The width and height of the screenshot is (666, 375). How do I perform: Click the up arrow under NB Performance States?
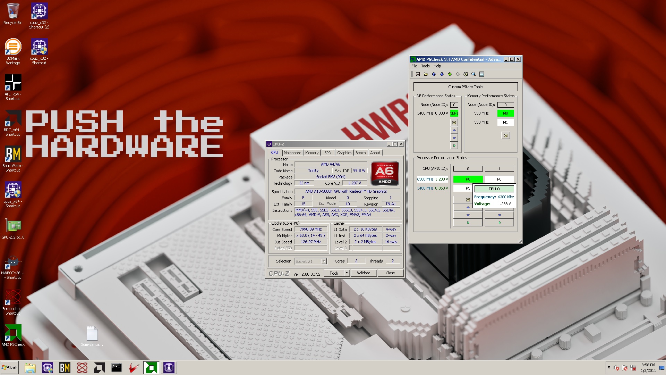454,130
